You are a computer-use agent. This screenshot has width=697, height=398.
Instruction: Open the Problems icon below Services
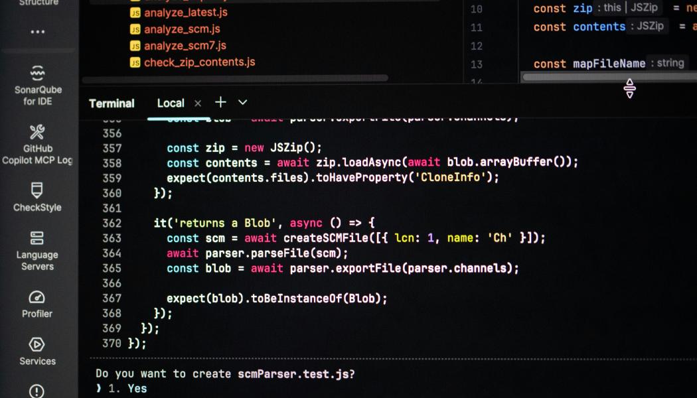[37, 391]
